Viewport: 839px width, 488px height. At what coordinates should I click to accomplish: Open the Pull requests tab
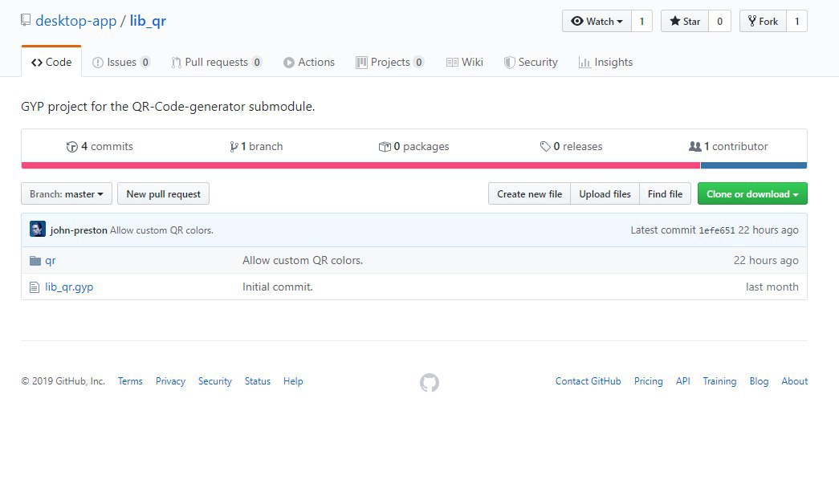point(216,63)
